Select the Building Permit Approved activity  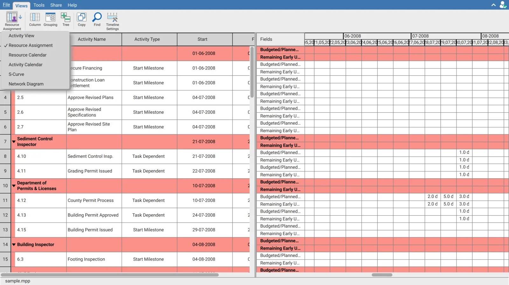tap(94, 215)
